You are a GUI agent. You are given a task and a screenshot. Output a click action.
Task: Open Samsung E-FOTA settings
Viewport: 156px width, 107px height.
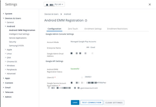click(17, 45)
